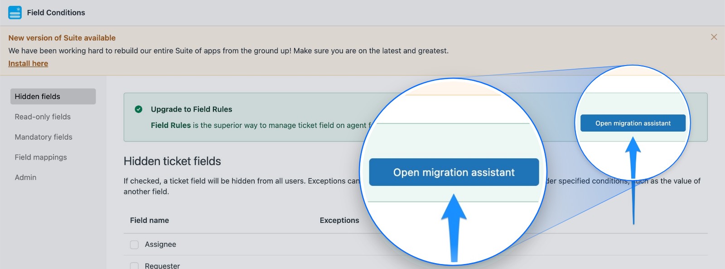Open migration assistant in small callout
Image resolution: width=725 pixels, height=269 pixels.
point(633,123)
